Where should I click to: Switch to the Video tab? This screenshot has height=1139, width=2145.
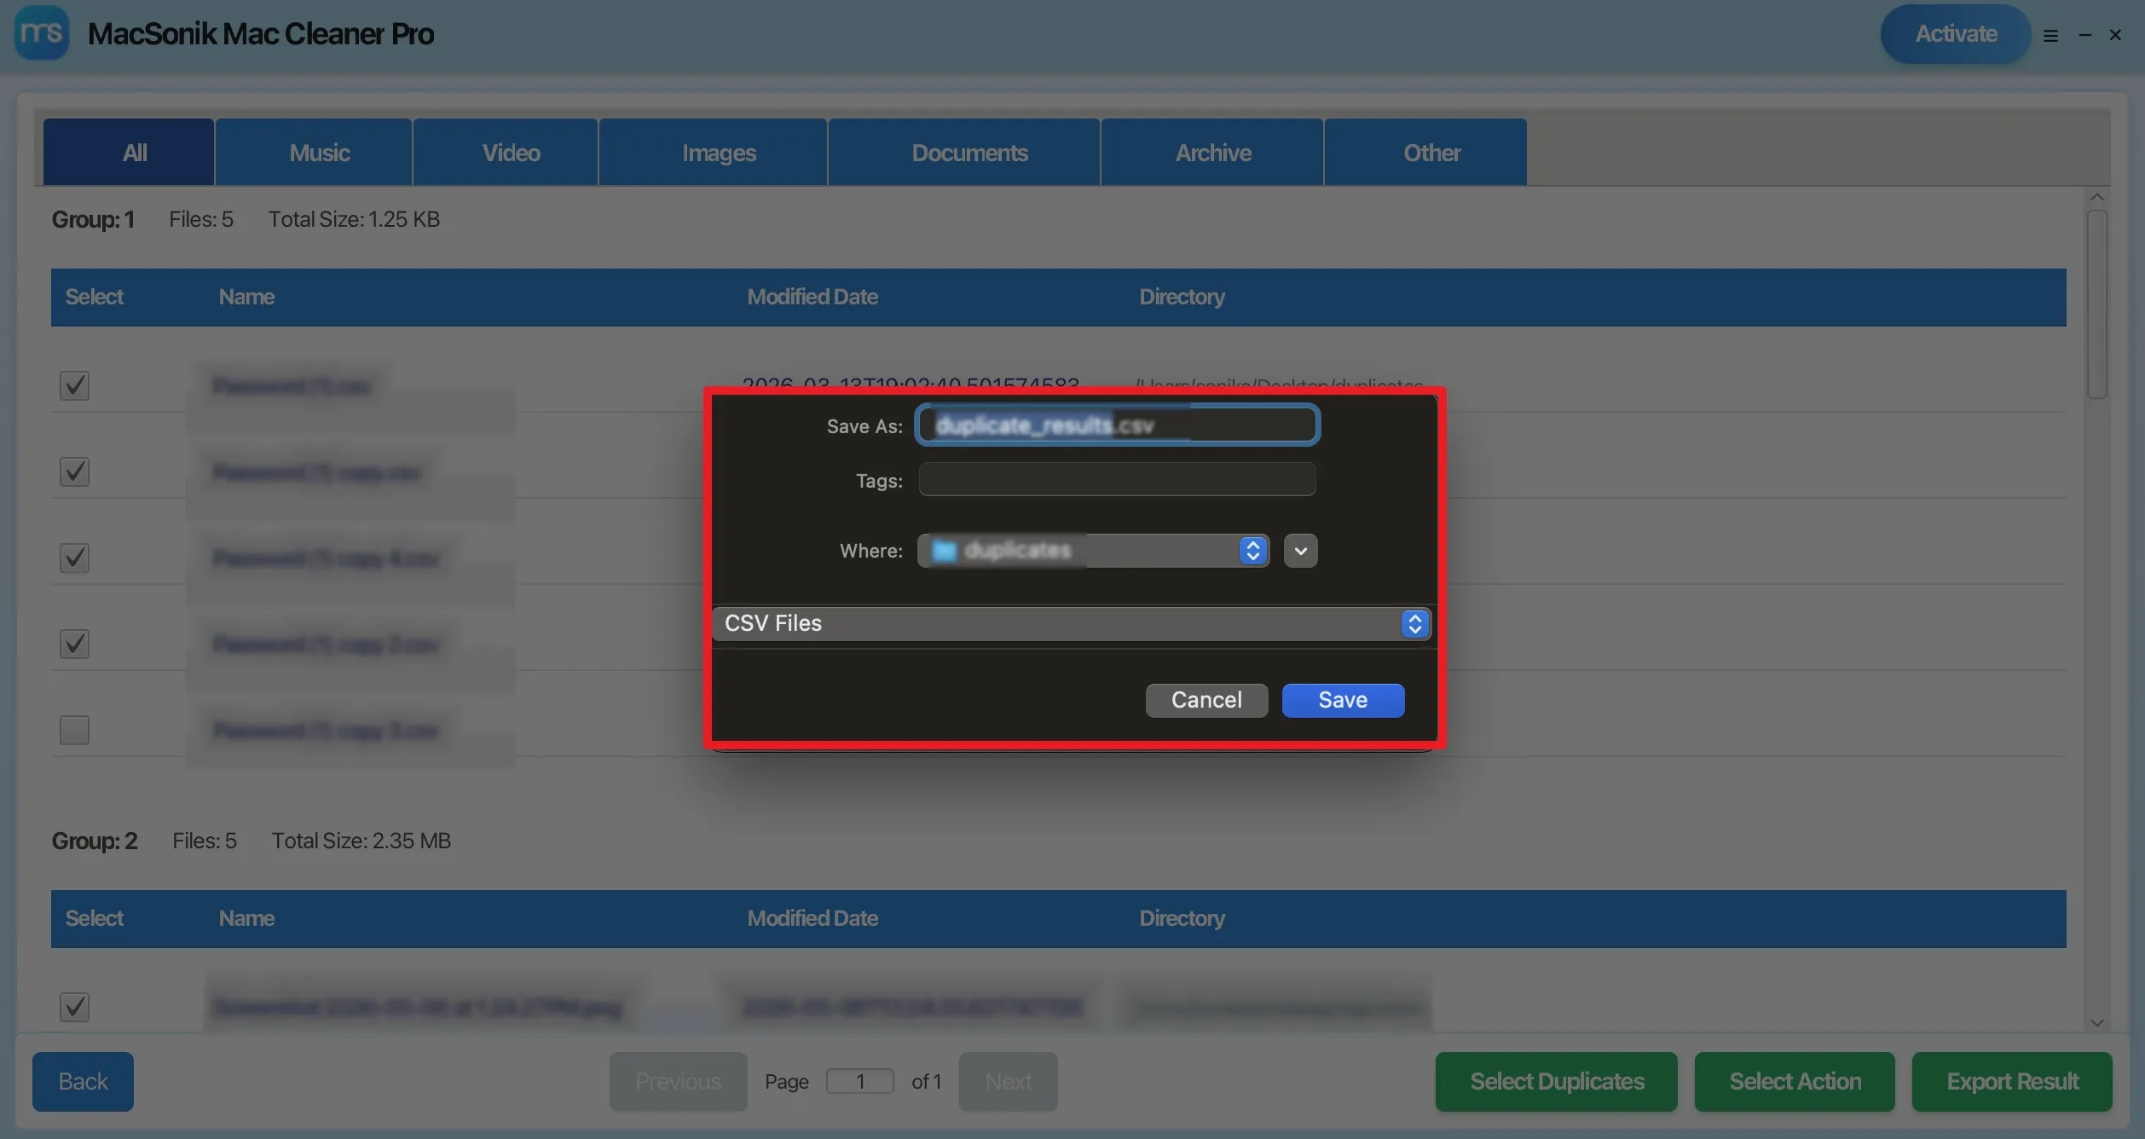(506, 153)
